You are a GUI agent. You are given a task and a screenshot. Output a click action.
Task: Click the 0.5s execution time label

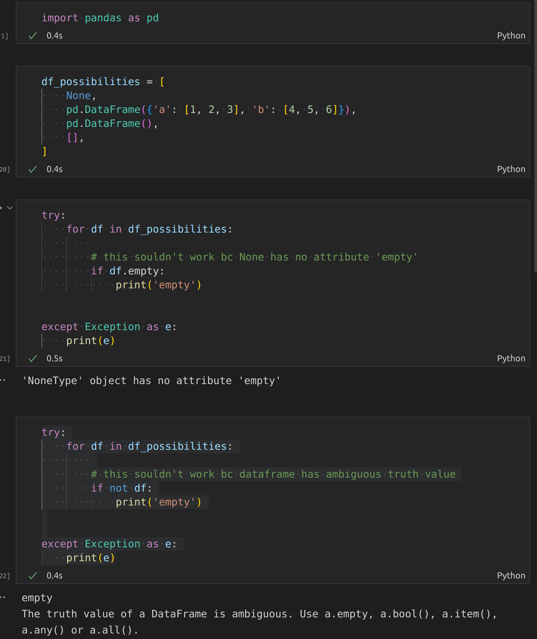click(x=55, y=358)
